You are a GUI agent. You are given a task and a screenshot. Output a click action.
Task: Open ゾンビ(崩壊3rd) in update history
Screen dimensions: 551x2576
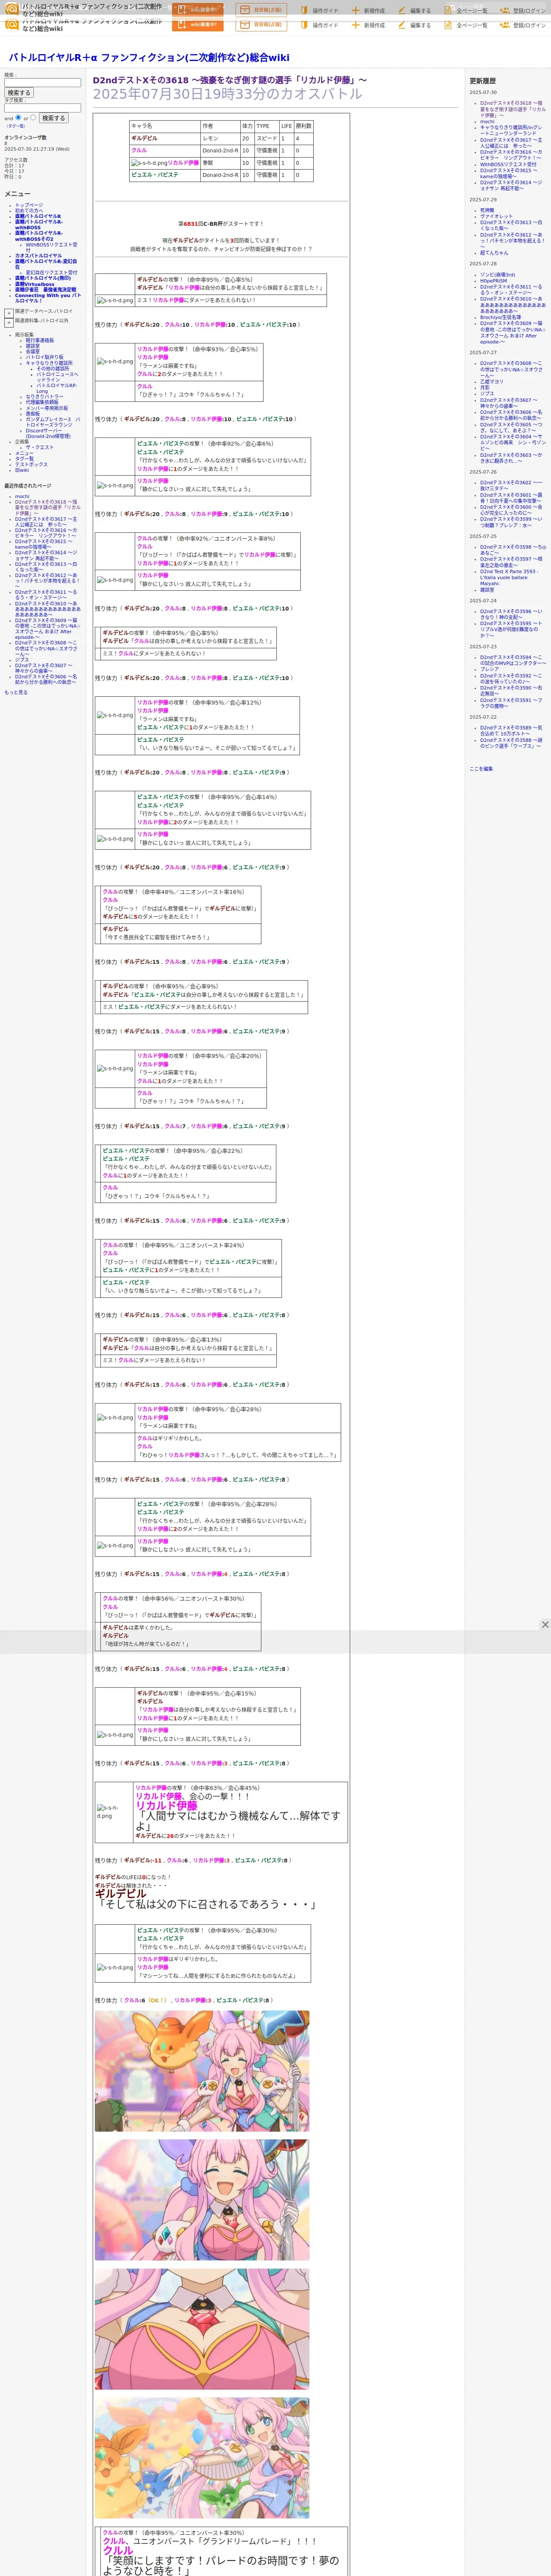[x=498, y=275]
